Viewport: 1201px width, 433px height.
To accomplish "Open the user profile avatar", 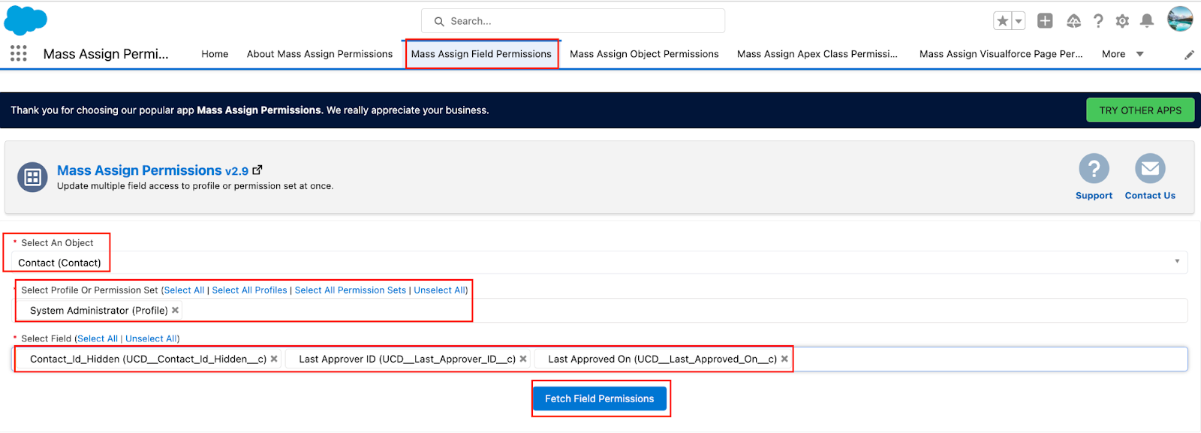I will point(1180,19).
